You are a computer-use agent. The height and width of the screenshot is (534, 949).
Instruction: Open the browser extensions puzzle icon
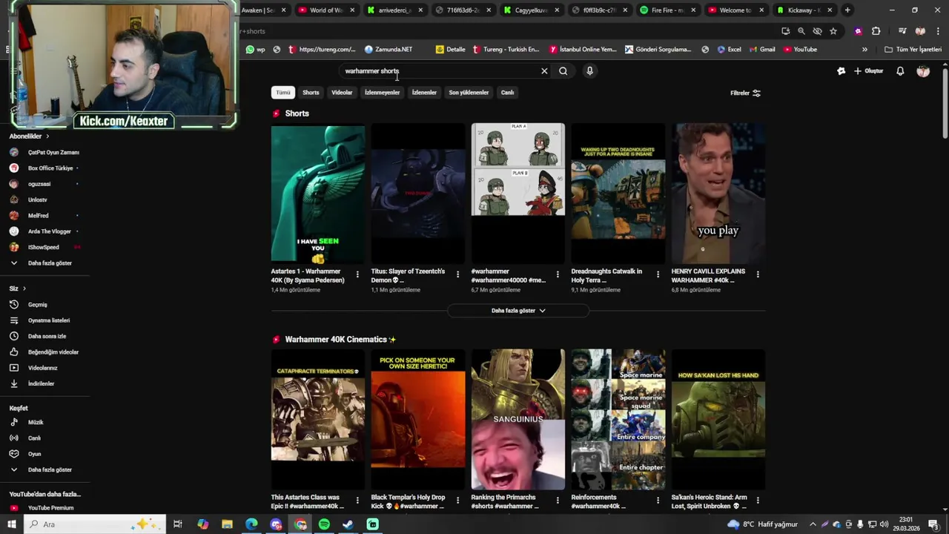coord(876,31)
